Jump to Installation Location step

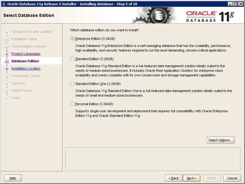click(x=26, y=68)
